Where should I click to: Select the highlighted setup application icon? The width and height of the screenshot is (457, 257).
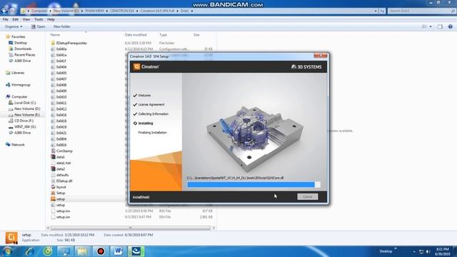coord(53,199)
